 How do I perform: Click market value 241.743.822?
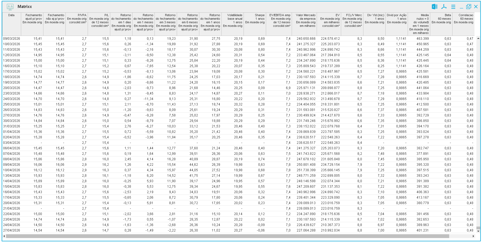[306, 154]
